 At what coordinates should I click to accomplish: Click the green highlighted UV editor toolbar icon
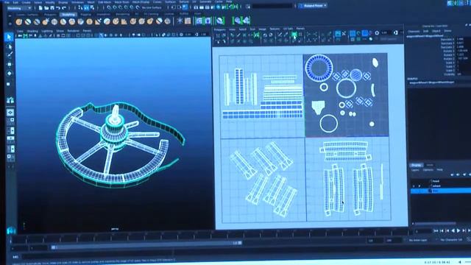tap(294, 35)
